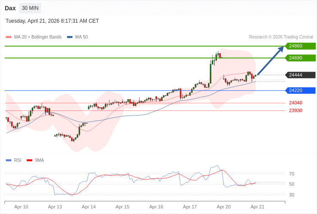
Task: Click the 24220 blue pivot price label
Action: click(x=300, y=90)
